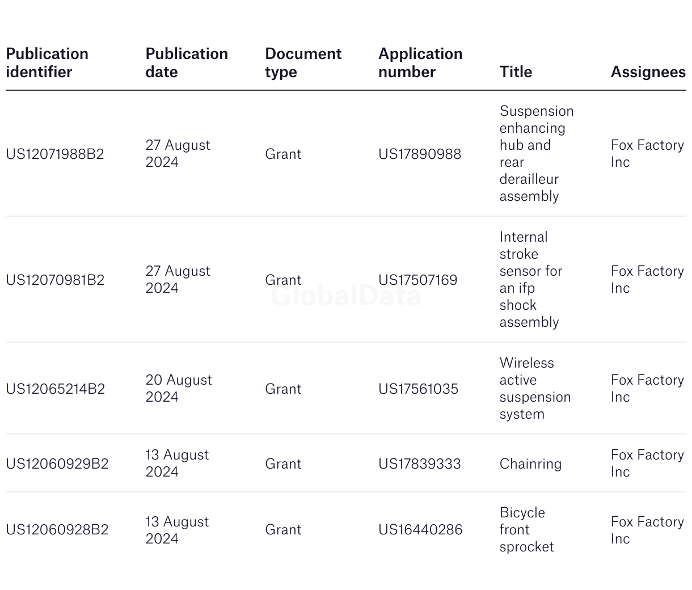Click the 20 August 2024 date cell
The image size is (692, 590).
coord(179,389)
